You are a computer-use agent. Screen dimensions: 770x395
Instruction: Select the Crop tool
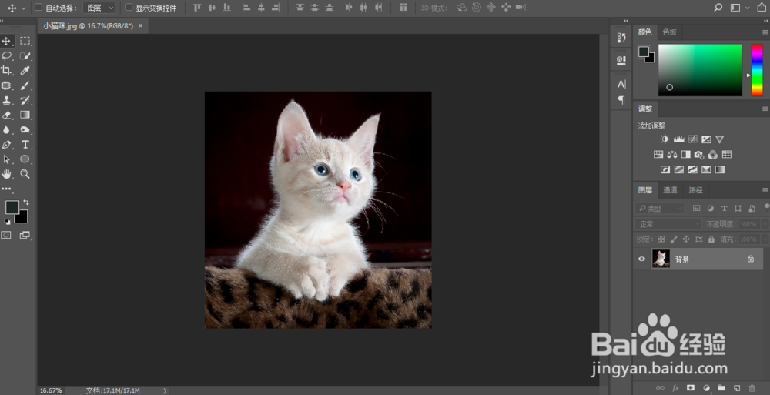click(x=6, y=71)
